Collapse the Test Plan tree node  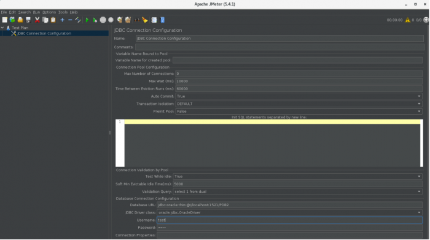[2, 28]
